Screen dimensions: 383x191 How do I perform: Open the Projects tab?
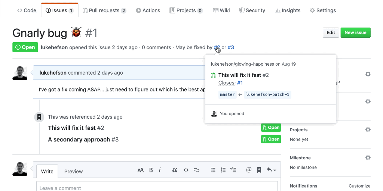(x=186, y=10)
